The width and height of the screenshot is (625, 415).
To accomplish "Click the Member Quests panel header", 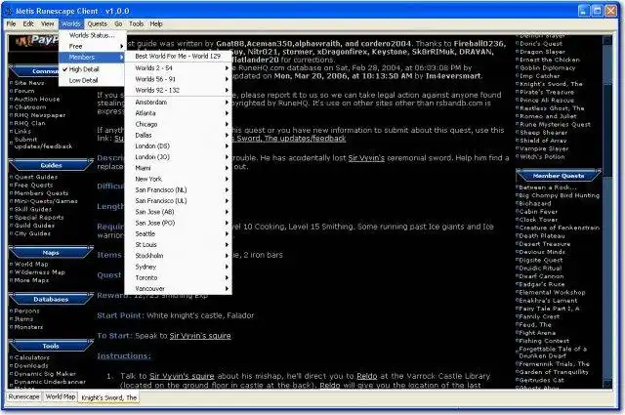I will click(x=559, y=176).
